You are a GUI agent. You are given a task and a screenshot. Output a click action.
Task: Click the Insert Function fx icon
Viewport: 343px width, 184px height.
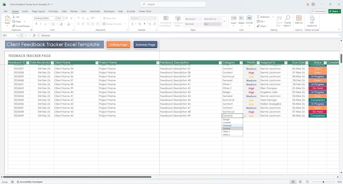[x=35, y=35]
